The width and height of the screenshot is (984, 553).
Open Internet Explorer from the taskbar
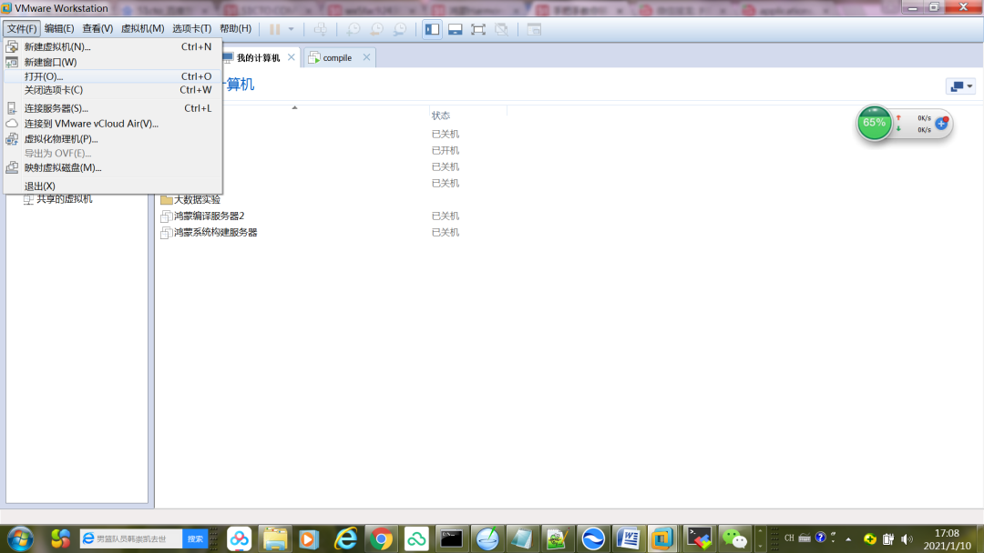pos(346,538)
